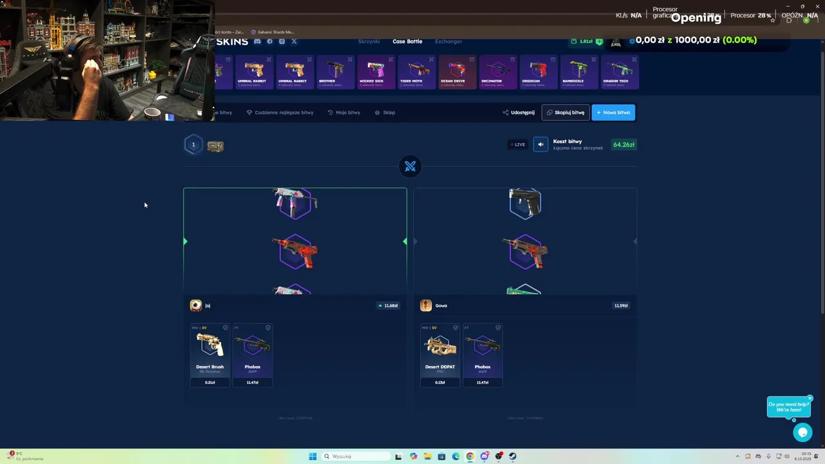Click the box icon on Decimator card
Image resolution: width=825 pixels, height=464 pixels.
[x=512, y=59]
